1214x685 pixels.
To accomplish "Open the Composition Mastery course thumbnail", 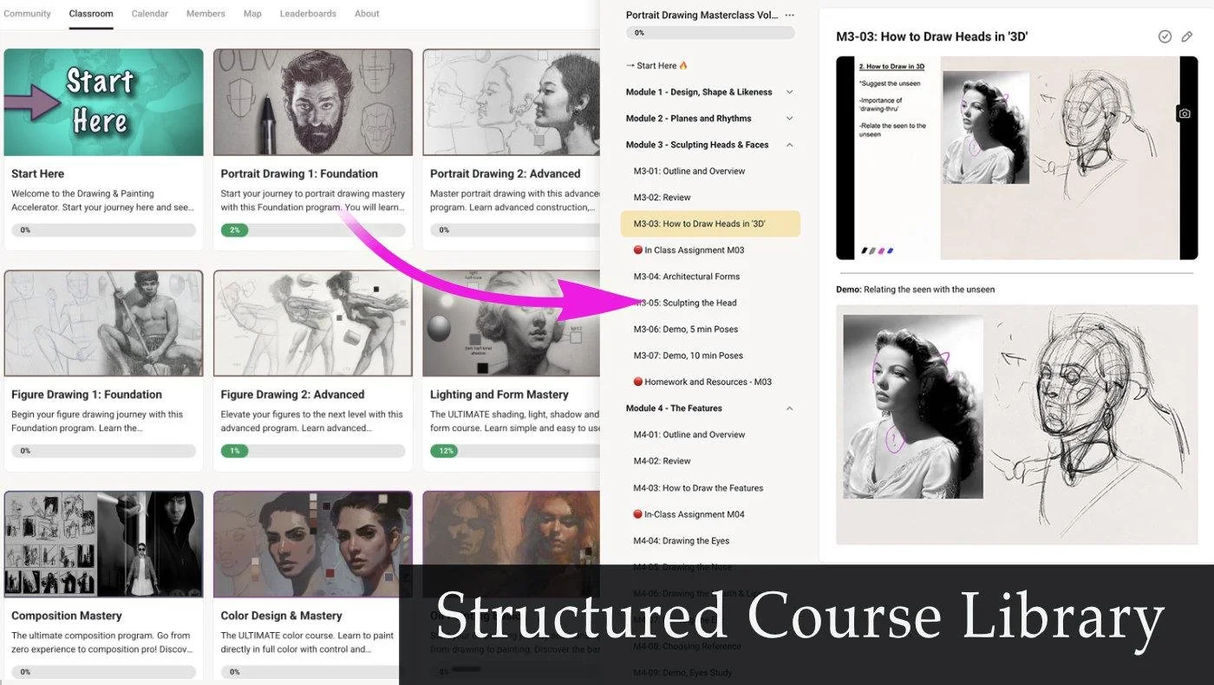I will tap(104, 545).
